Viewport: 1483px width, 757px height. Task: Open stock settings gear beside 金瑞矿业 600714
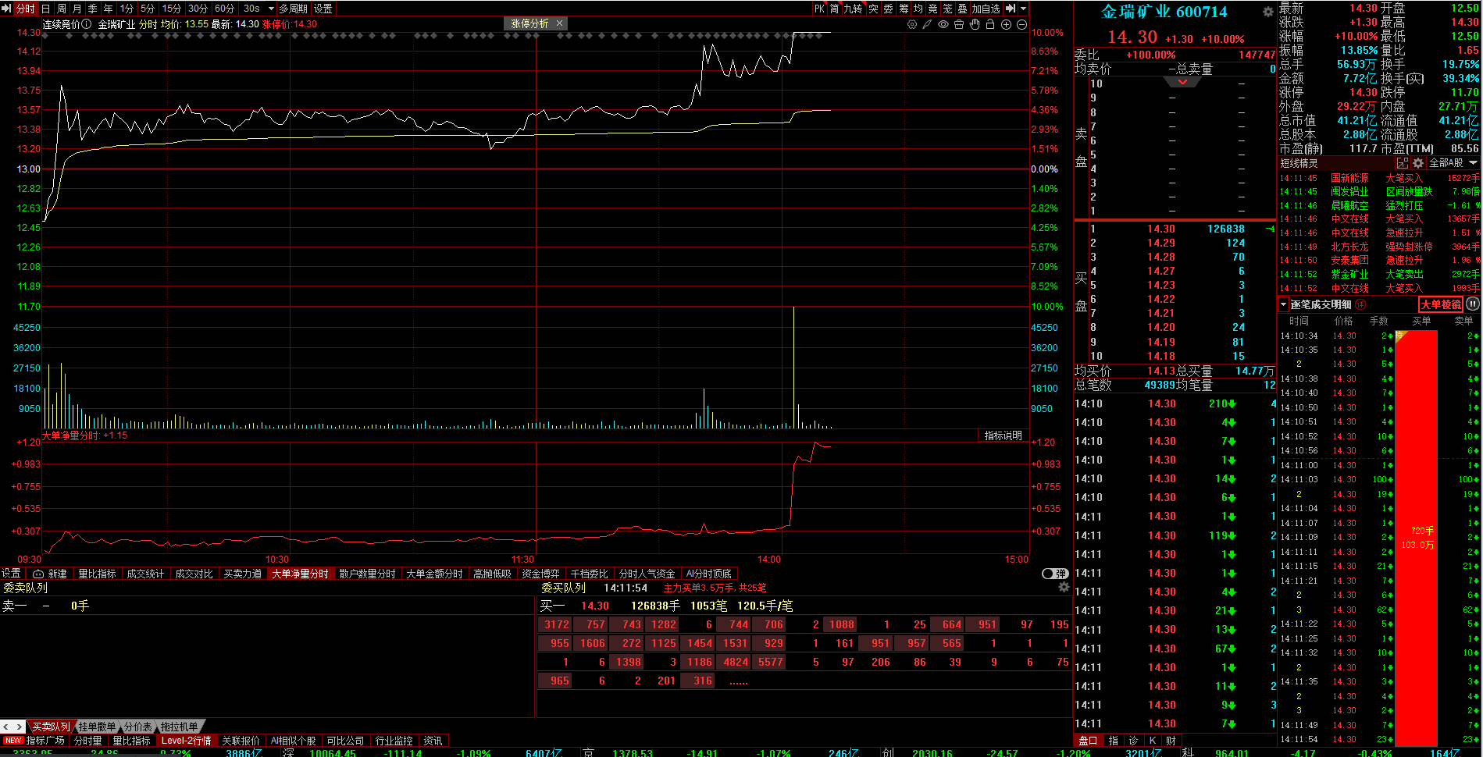click(1267, 12)
